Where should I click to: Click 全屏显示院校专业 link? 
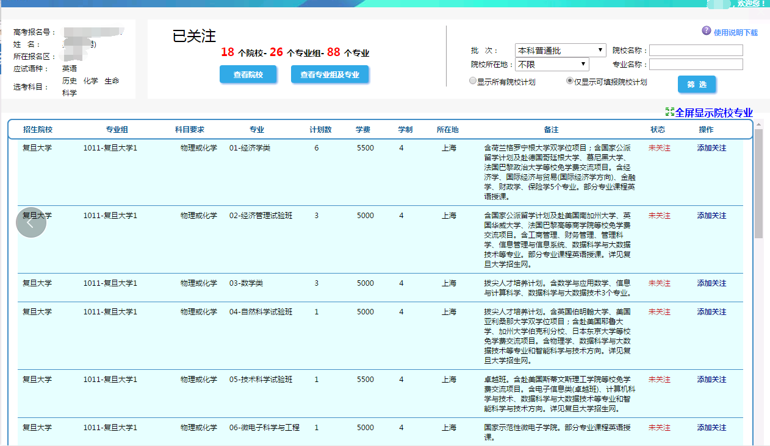714,113
